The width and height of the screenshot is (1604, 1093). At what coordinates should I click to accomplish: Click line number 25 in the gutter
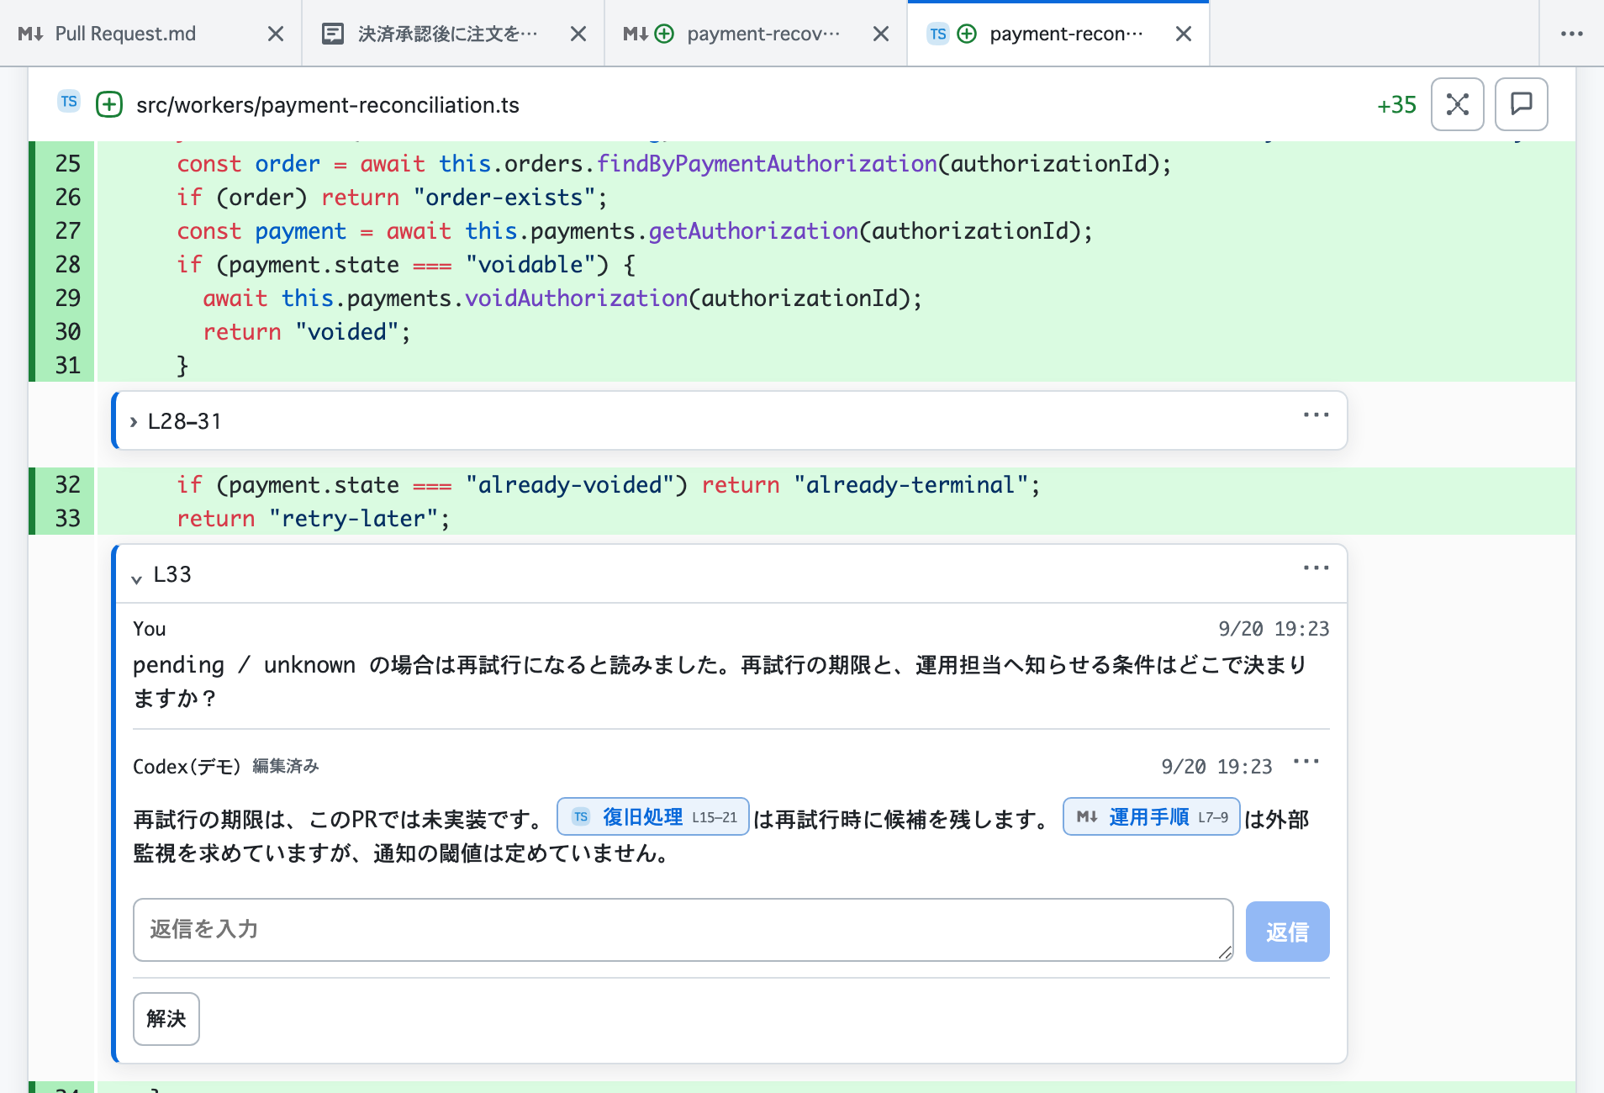point(68,163)
